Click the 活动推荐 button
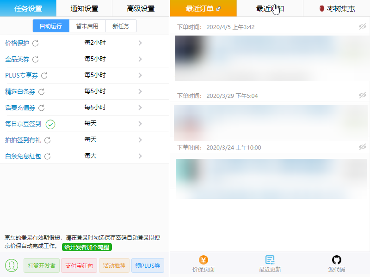 [x=114, y=265]
